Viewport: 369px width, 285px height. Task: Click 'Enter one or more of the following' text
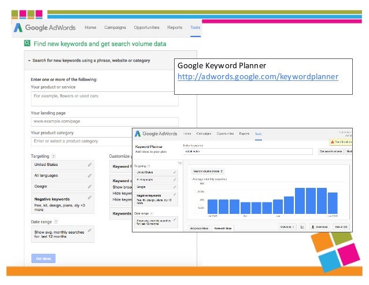coord(64,79)
